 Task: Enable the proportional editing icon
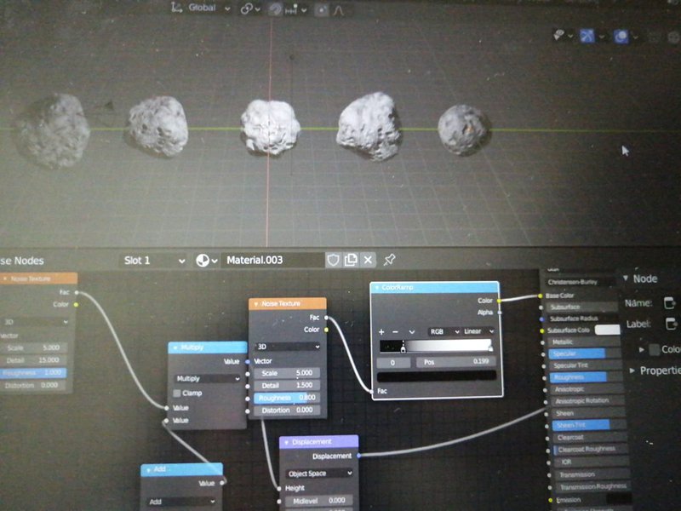[x=322, y=11]
